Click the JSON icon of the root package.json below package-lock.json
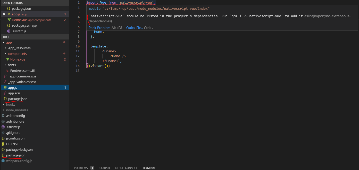 tap(3, 155)
